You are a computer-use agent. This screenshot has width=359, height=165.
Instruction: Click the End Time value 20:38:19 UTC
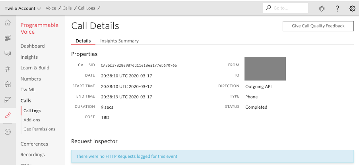[126, 97]
